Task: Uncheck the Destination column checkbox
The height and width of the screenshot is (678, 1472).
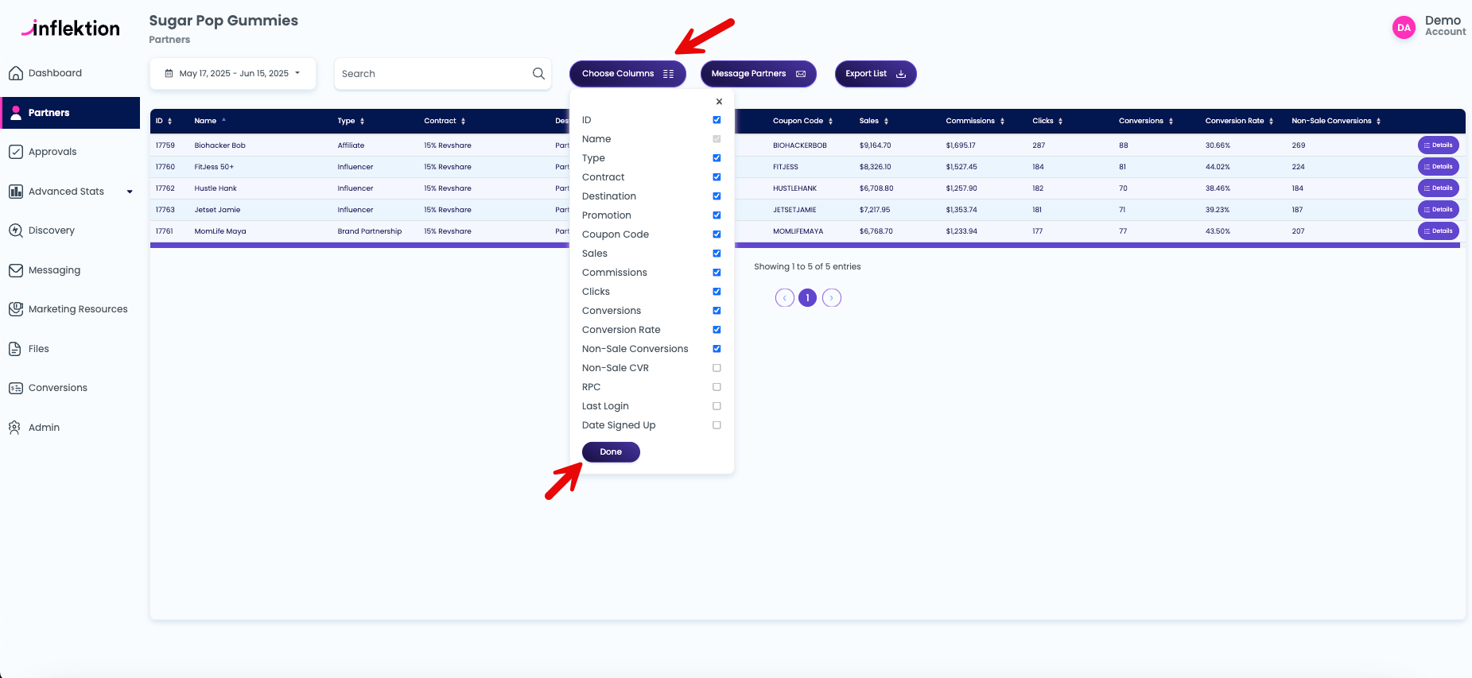Action: coord(717,196)
